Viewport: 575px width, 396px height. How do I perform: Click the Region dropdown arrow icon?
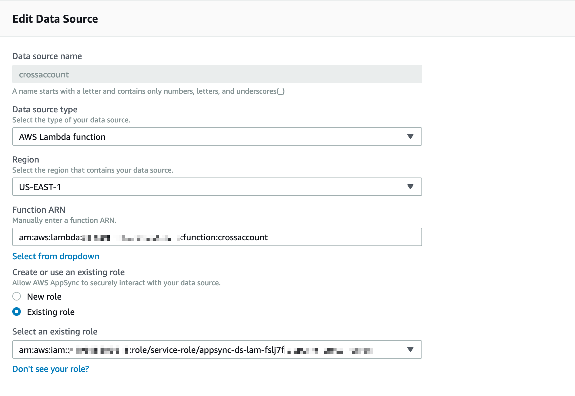pyautogui.click(x=410, y=187)
